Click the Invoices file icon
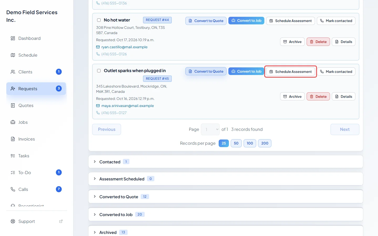The image size is (378, 236). [x=13, y=139]
